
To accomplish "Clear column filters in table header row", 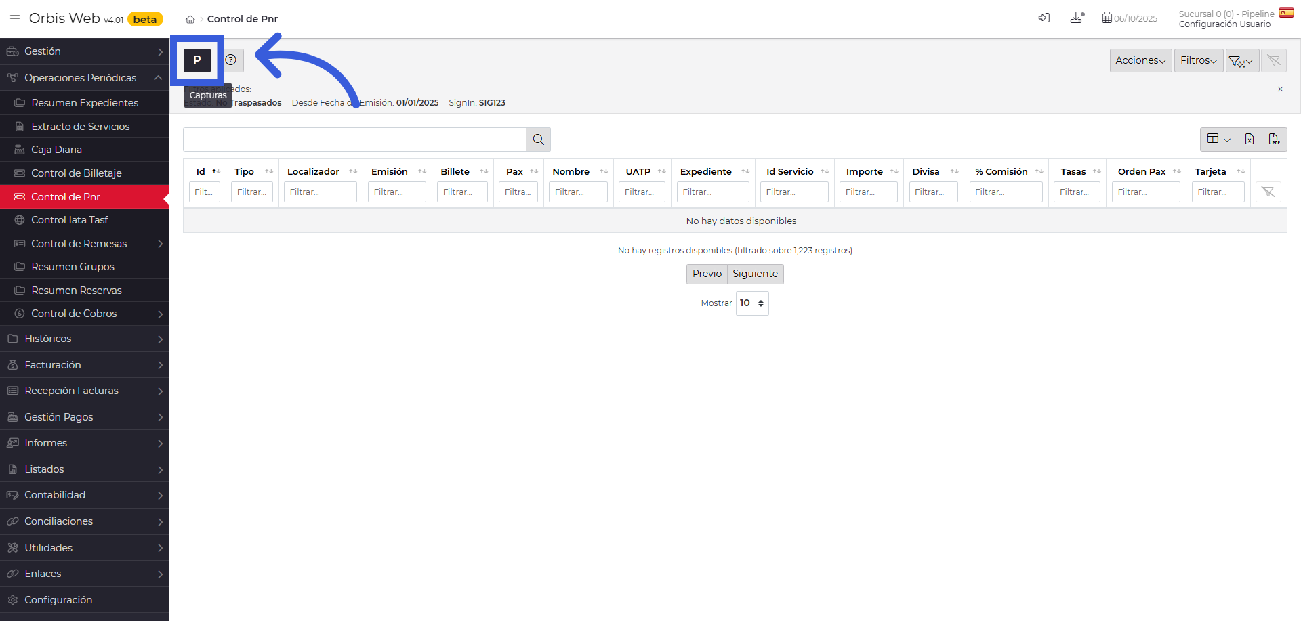I will coord(1268,192).
